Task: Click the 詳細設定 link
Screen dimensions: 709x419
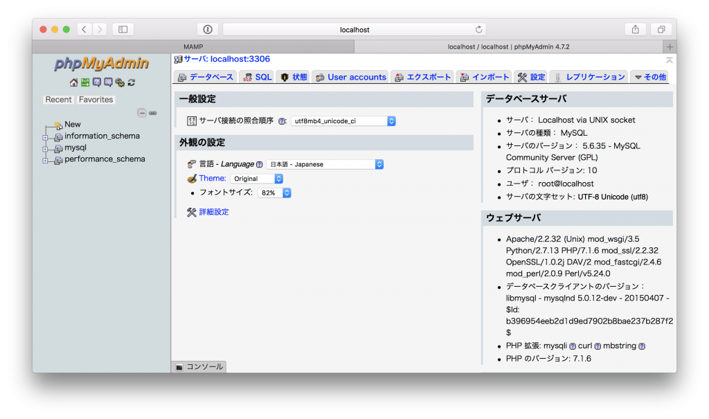Action: pyautogui.click(x=215, y=211)
